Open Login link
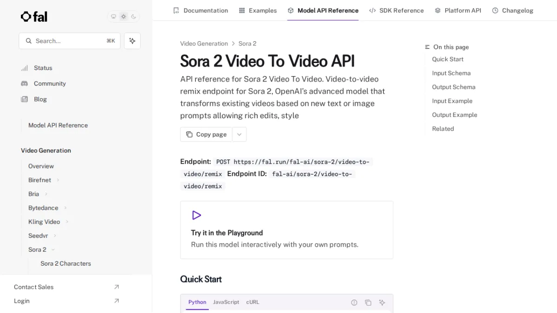Image resolution: width=557 pixels, height=313 pixels. (x=22, y=301)
